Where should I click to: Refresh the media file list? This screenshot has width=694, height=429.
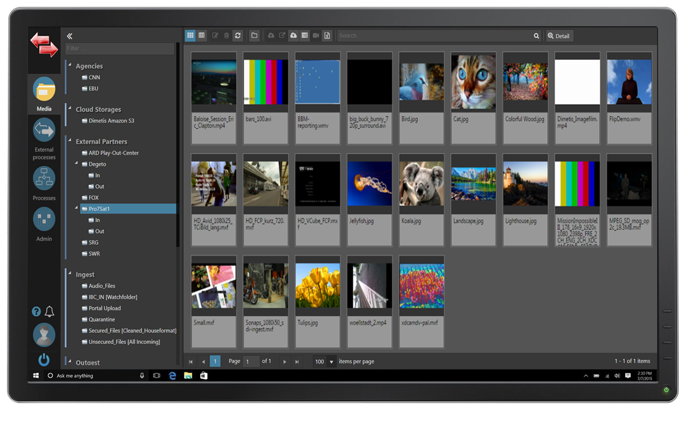[238, 35]
